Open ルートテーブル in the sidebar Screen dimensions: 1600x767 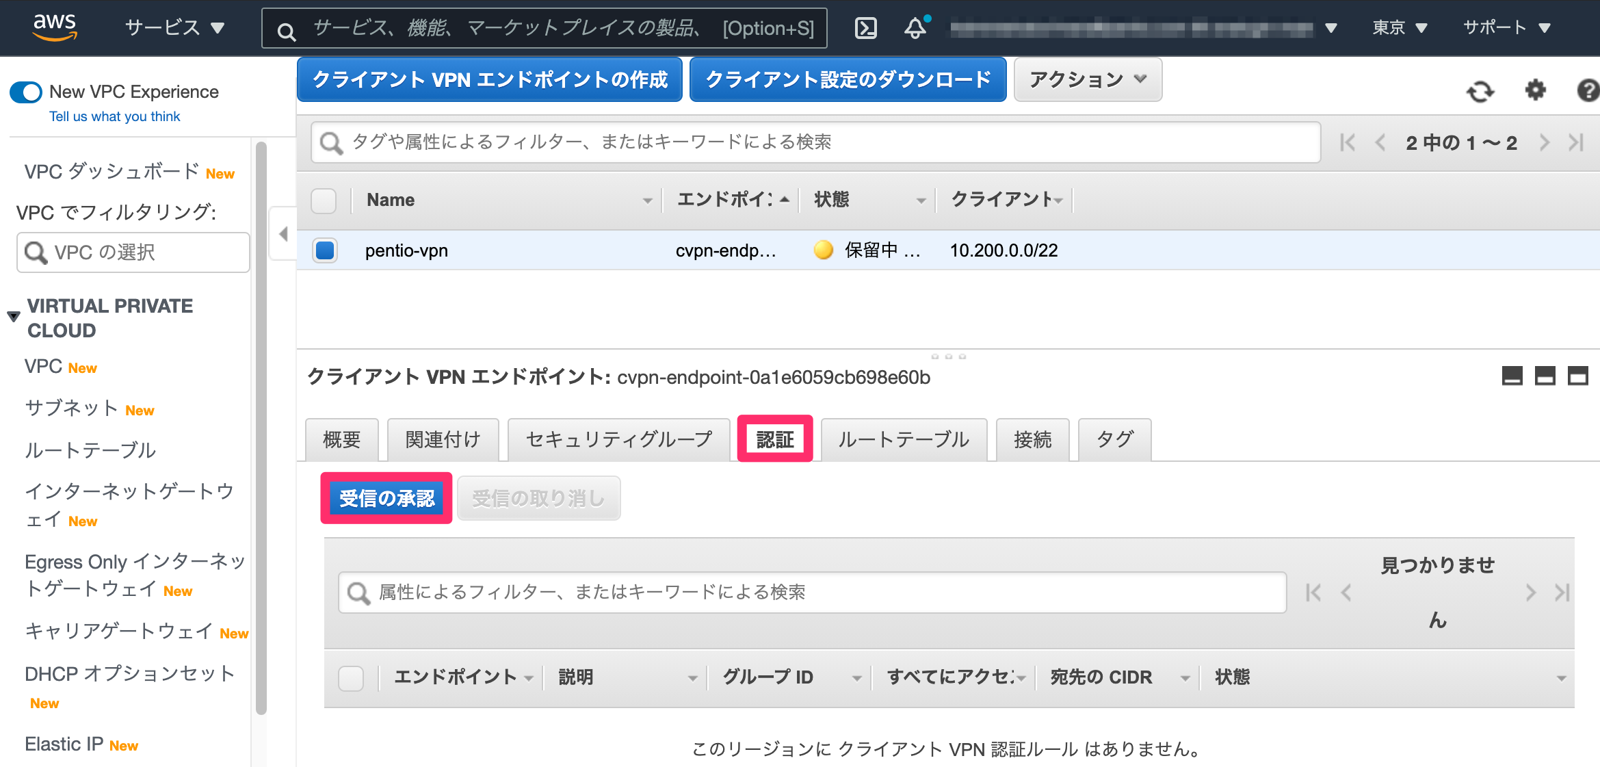click(x=90, y=450)
